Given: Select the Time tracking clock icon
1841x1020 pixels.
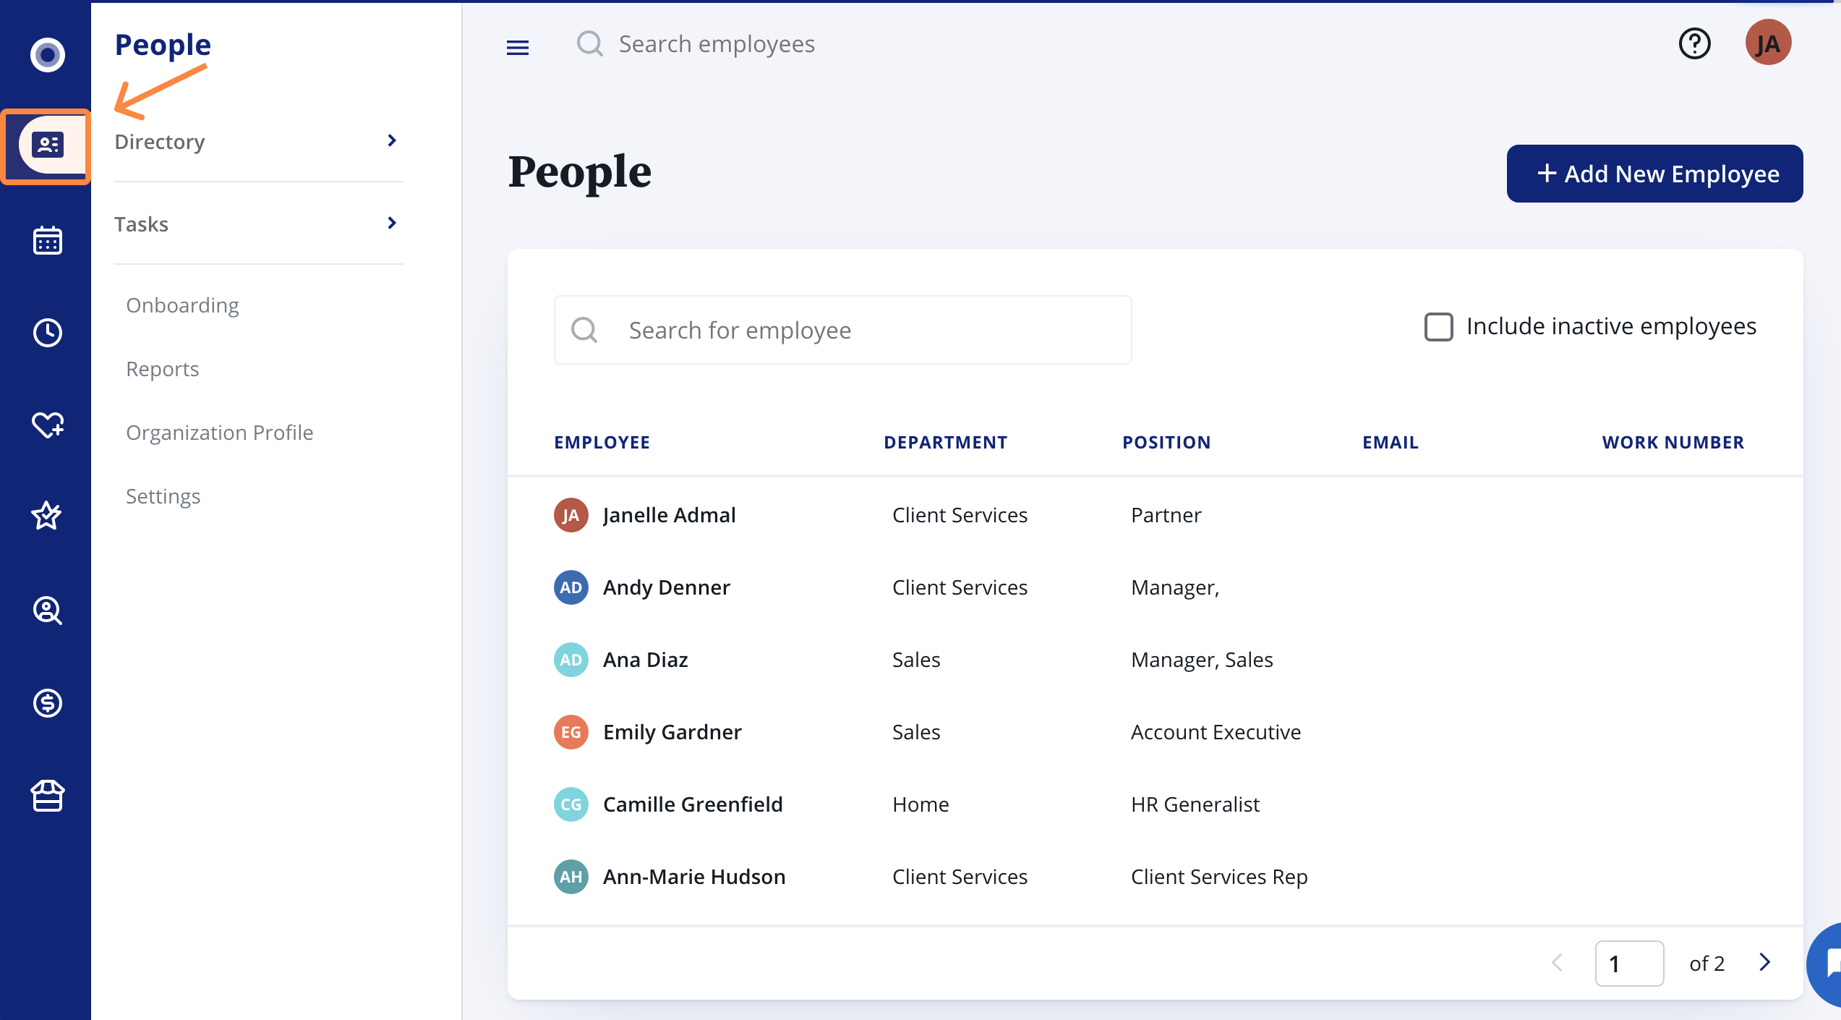Looking at the screenshot, I should (46, 333).
